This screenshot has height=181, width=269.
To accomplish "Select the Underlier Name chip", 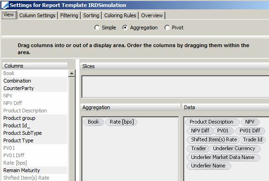I will coord(209,166).
